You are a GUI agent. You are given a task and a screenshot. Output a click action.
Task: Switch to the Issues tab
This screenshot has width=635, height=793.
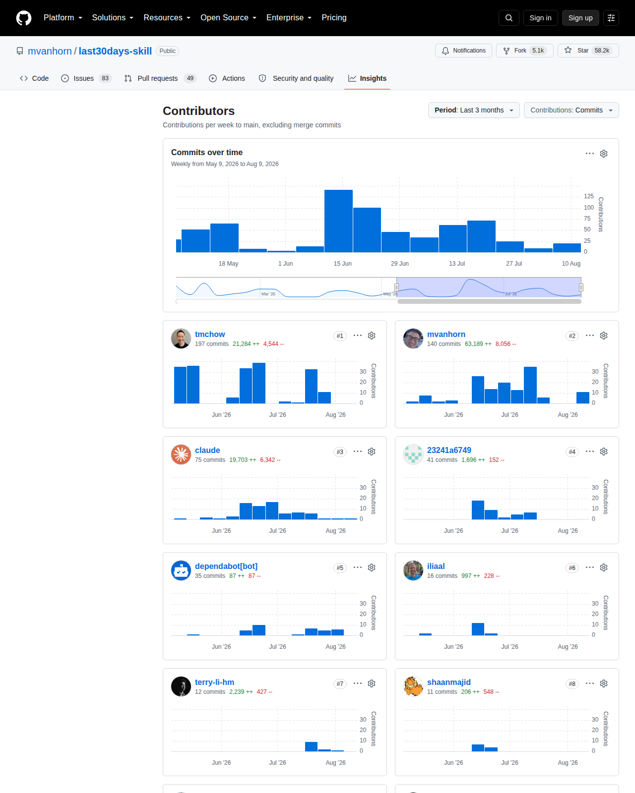[x=86, y=78]
